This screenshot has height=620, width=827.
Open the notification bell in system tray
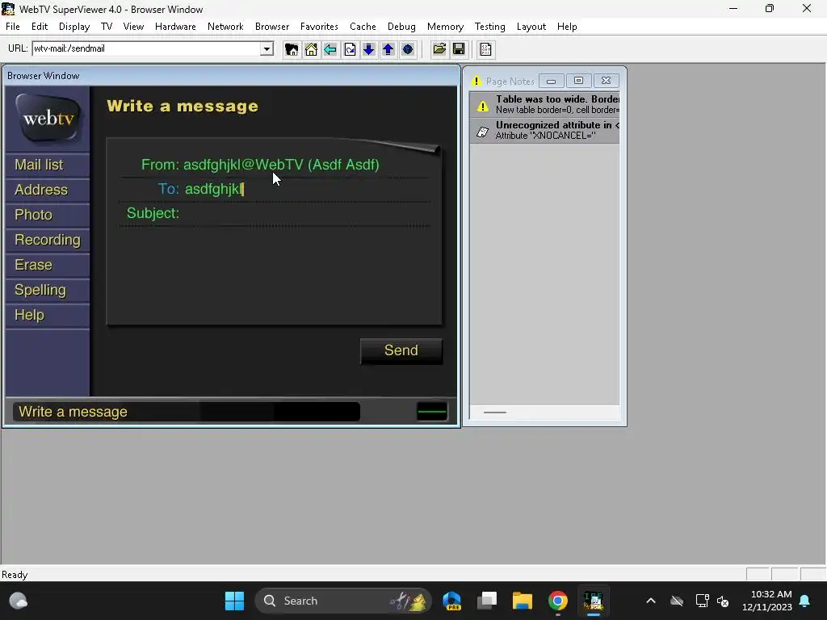point(805,601)
